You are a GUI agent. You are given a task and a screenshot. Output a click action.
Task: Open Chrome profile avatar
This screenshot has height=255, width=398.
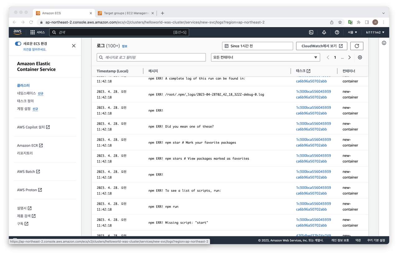[x=375, y=22]
